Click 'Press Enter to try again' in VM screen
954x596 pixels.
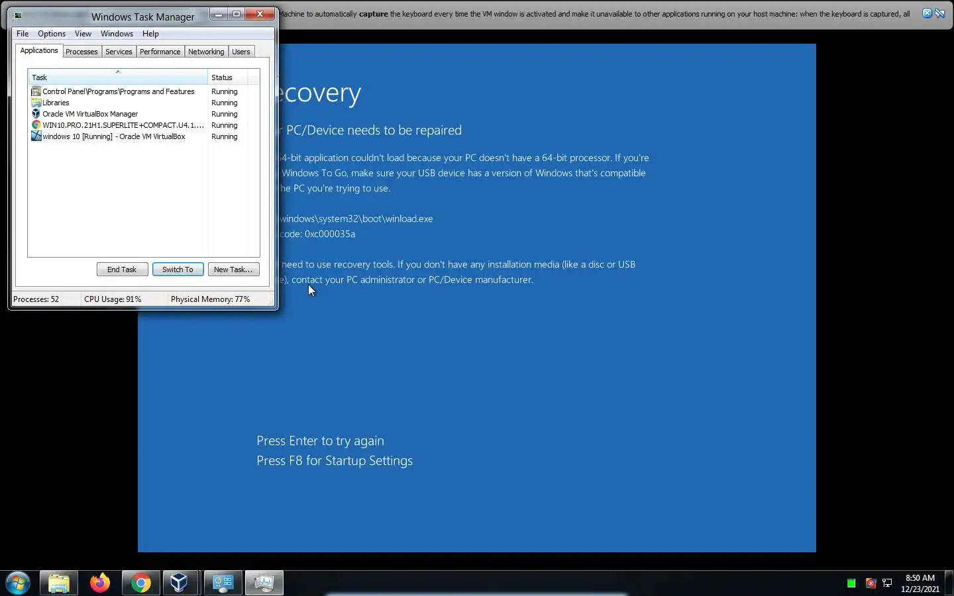[x=320, y=441]
